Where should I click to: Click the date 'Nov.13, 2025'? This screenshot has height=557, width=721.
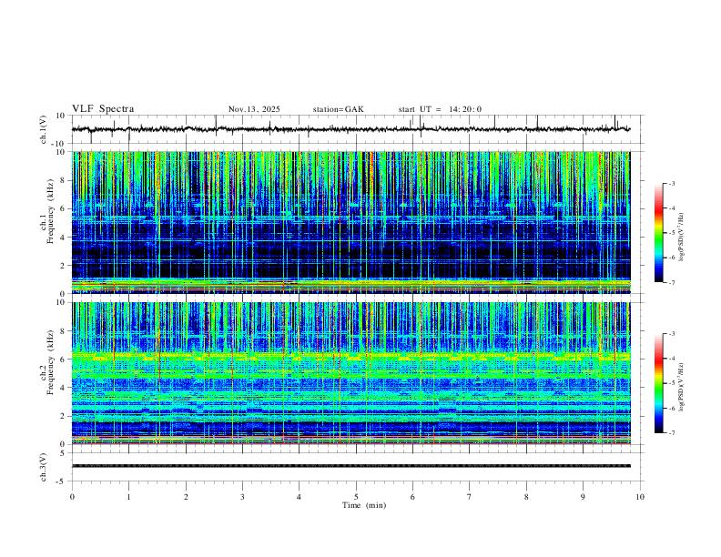[254, 109]
